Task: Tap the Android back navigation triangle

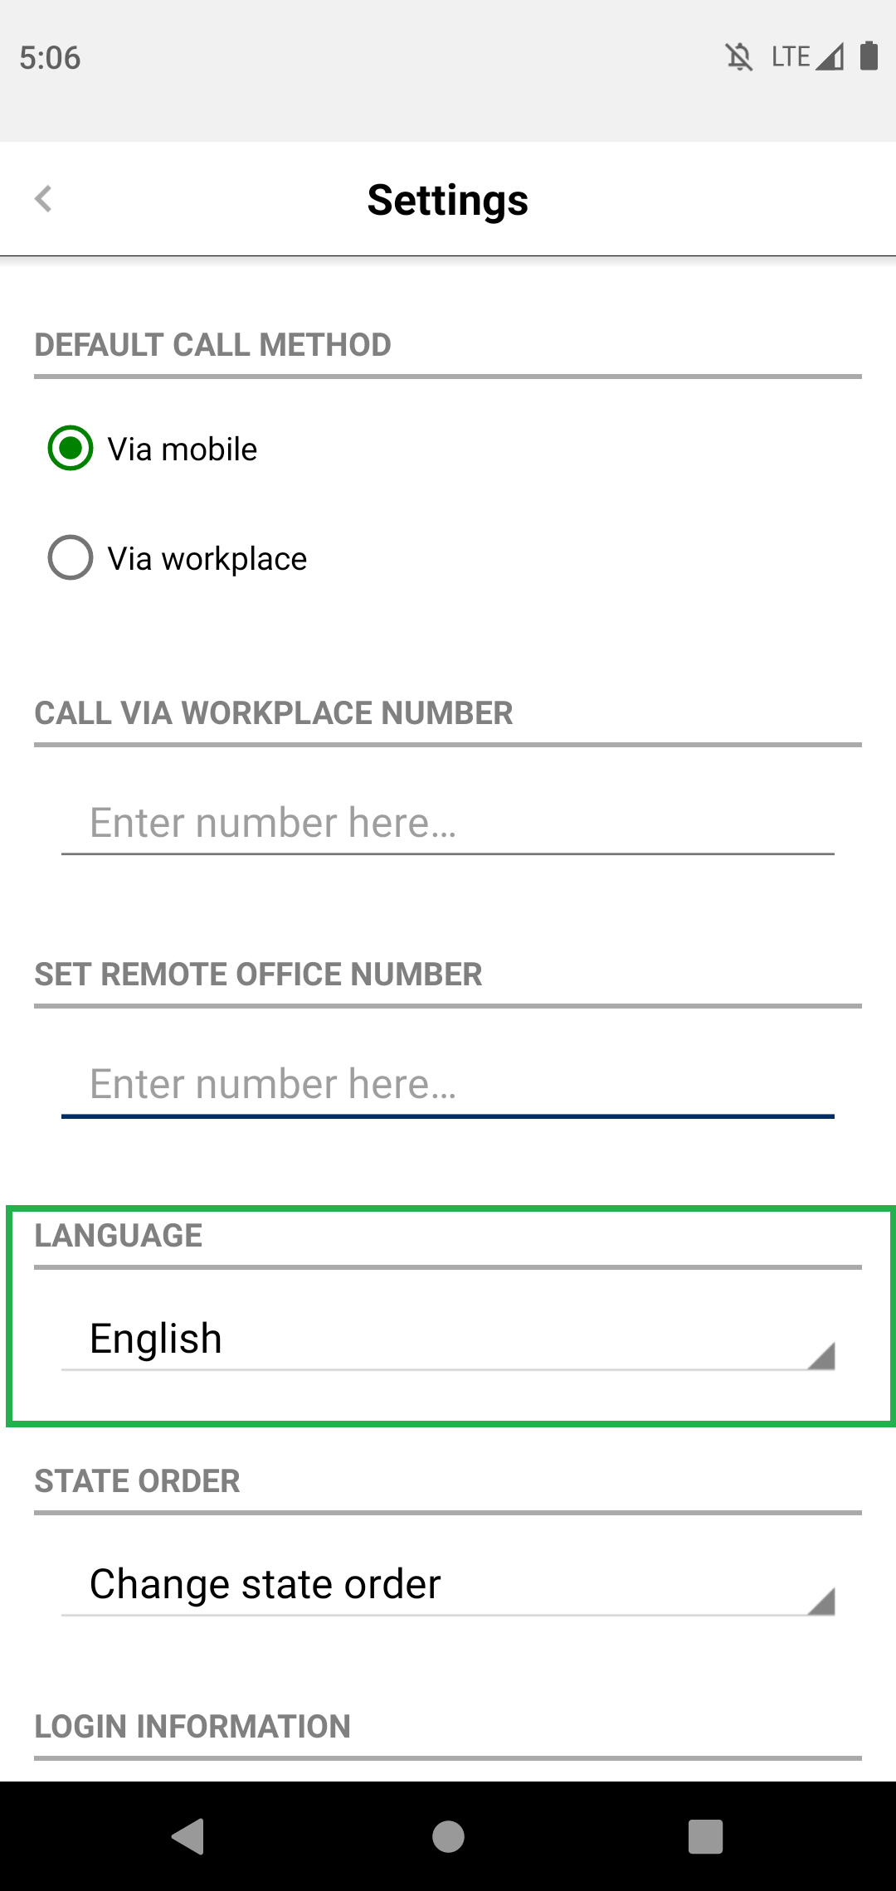Action: pyautogui.click(x=188, y=1836)
